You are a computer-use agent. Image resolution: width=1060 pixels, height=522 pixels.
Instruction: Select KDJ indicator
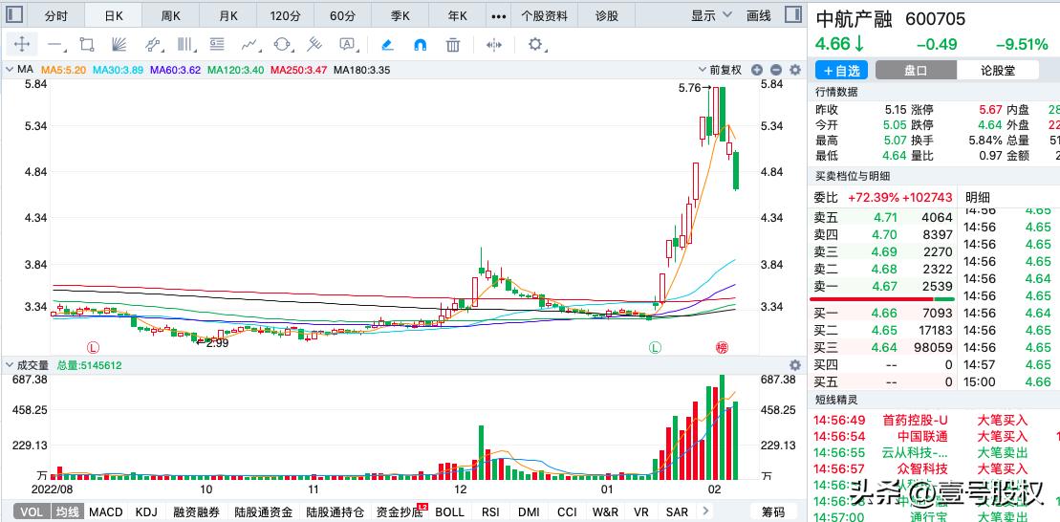click(x=146, y=511)
